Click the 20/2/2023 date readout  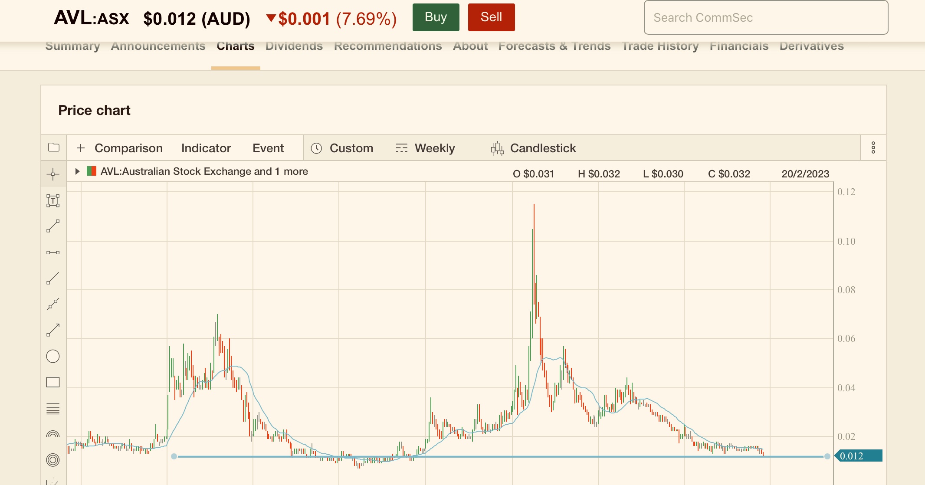[x=805, y=174]
